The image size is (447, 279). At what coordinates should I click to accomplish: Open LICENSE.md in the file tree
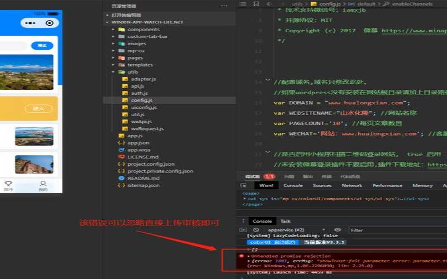click(x=142, y=157)
